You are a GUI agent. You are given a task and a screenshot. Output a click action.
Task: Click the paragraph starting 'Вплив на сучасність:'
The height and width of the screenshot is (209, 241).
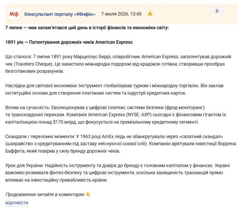click(x=116, y=115)
